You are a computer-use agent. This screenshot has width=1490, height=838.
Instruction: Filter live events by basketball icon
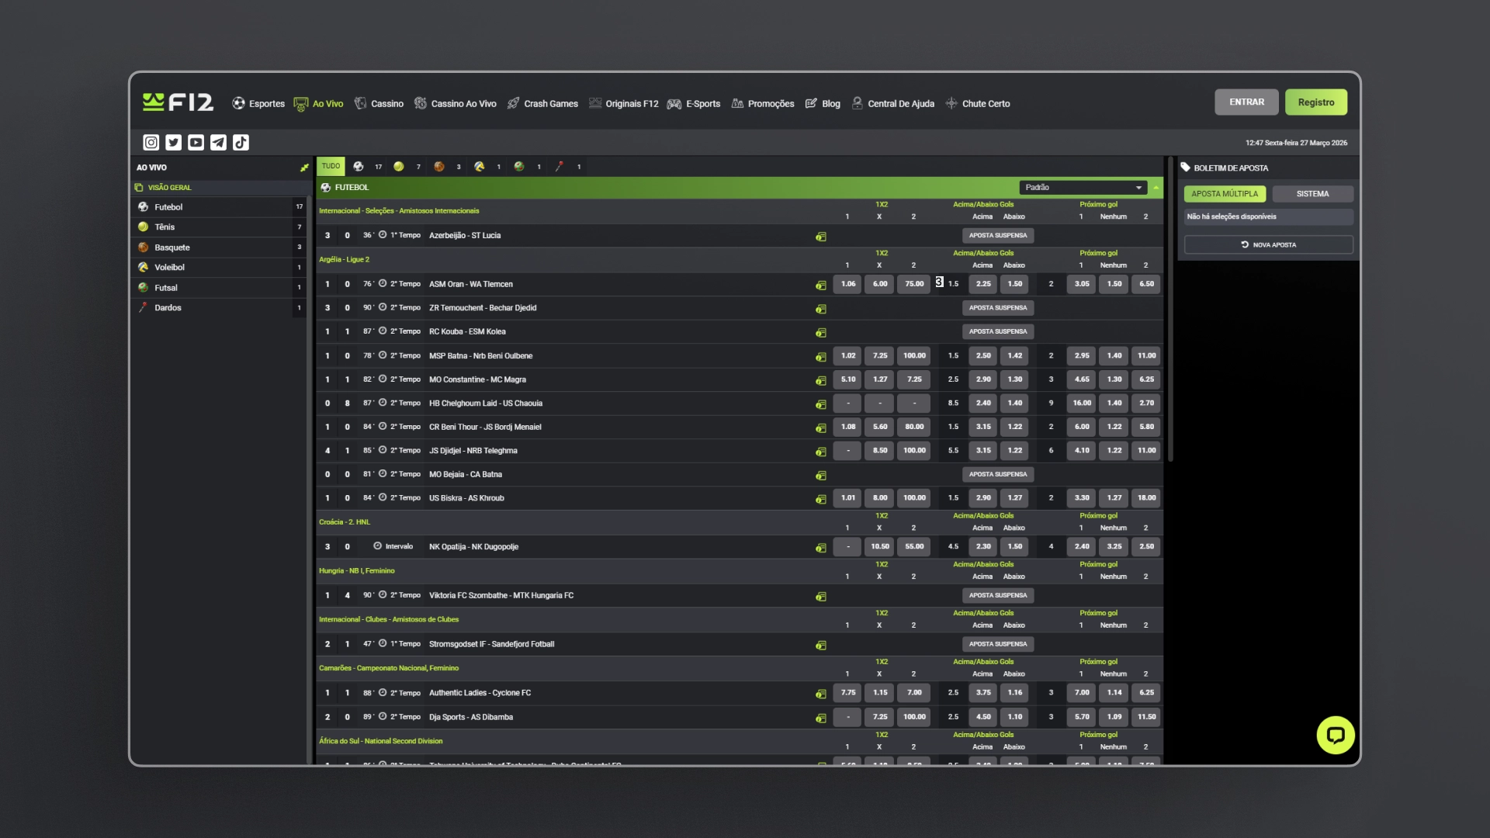click(439, 166)
